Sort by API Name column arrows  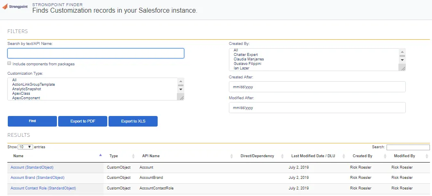coord(231,156)
